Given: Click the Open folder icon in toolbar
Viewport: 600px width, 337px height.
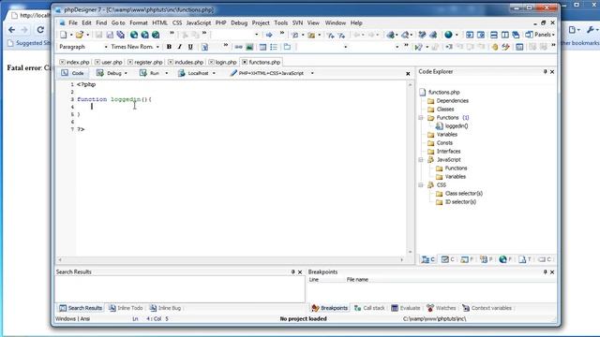Looking at the screenshot, I should [x=79, y=35].
